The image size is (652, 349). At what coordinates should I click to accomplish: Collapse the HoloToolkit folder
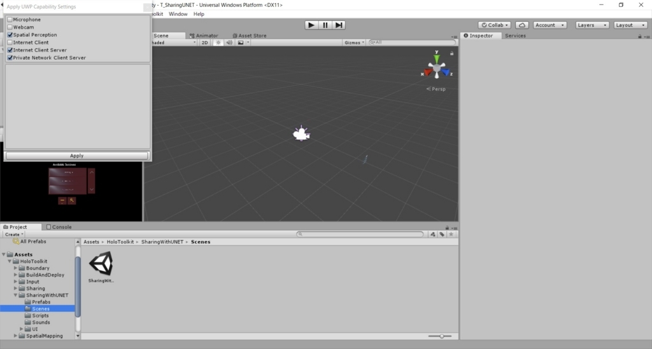(10, 261)
